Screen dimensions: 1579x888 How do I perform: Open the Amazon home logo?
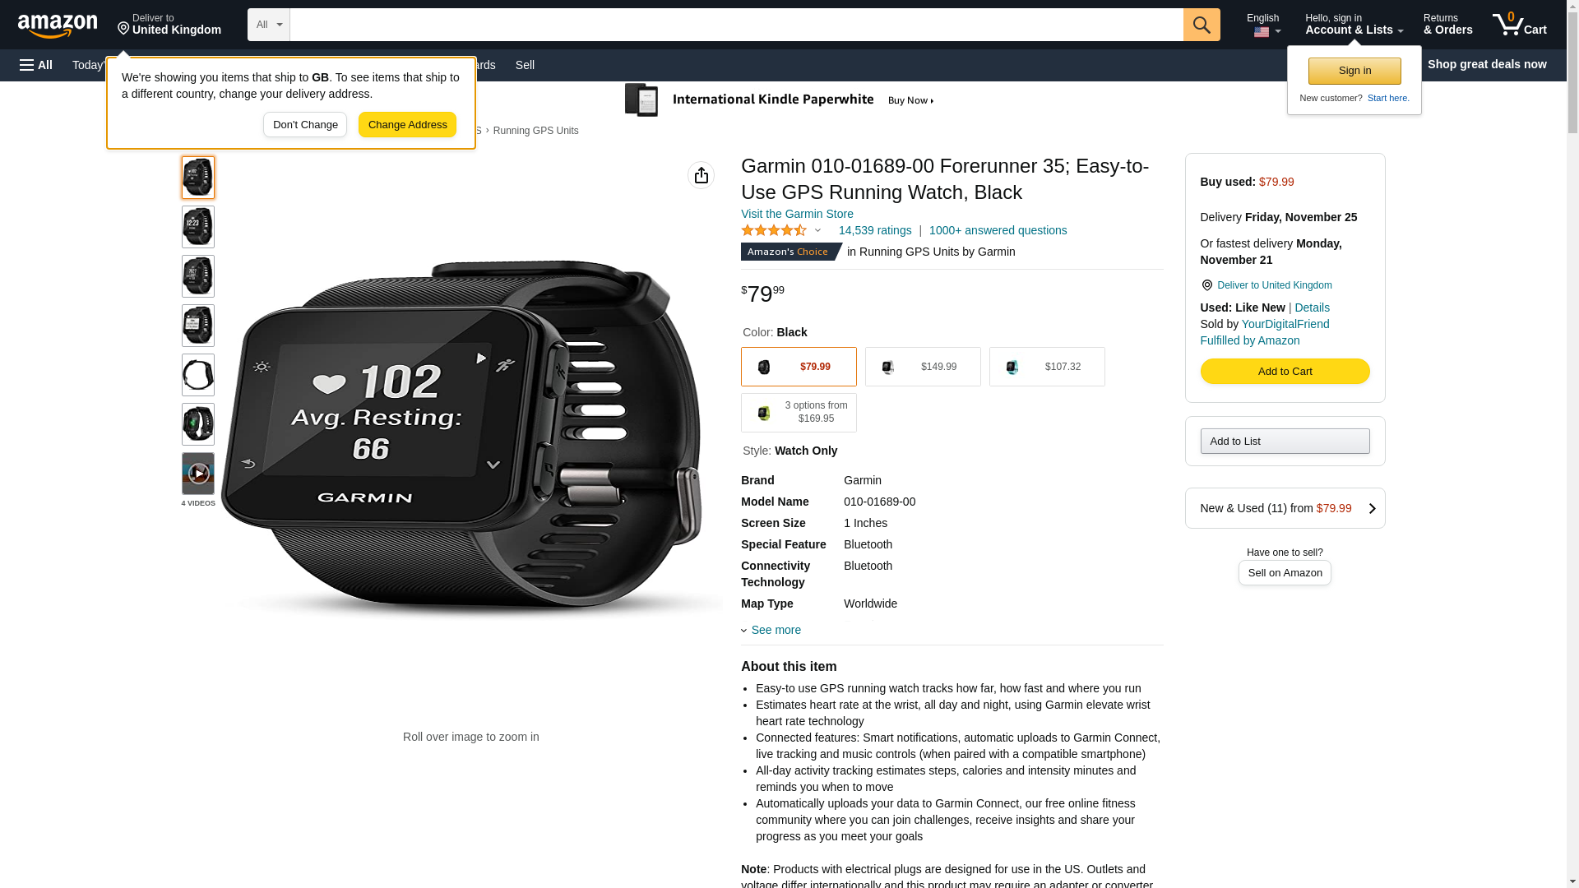[58, 25]
